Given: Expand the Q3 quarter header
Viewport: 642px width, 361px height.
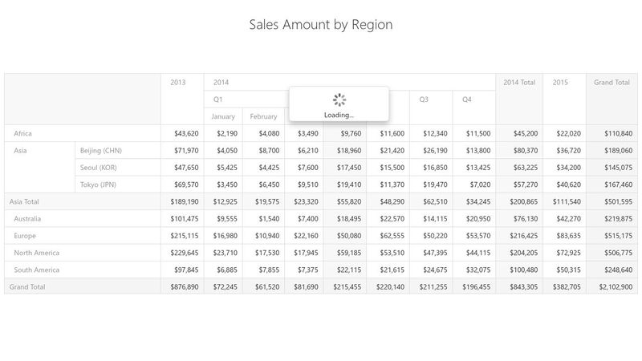Looking at the screenshot, I should (x=424, y=99).
